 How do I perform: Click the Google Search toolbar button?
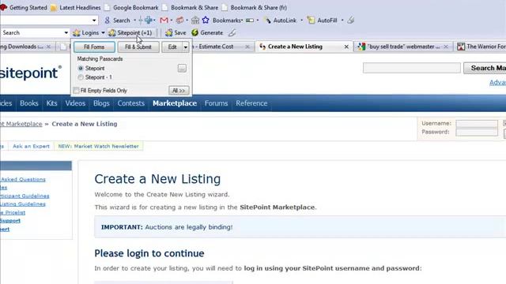pos(117,21)
